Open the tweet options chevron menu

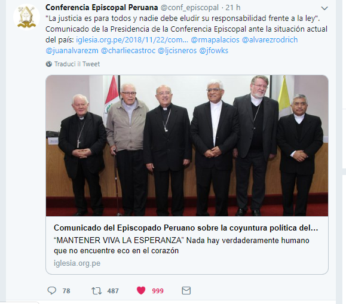click(324, 8)
